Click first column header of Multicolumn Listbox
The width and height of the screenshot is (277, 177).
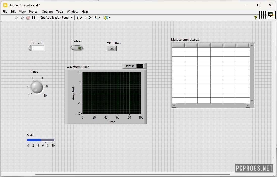[x=178, y=45]
